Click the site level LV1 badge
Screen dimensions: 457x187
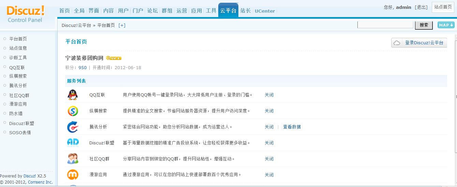[x=114, y=58]
